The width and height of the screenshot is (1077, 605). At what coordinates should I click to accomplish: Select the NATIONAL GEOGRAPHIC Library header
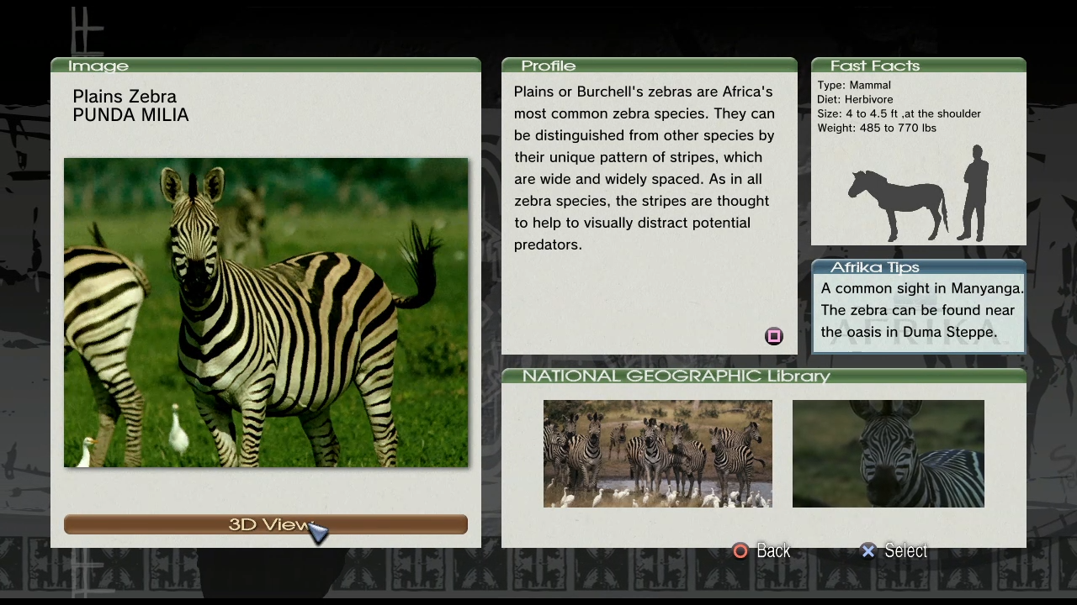[764, 376]
